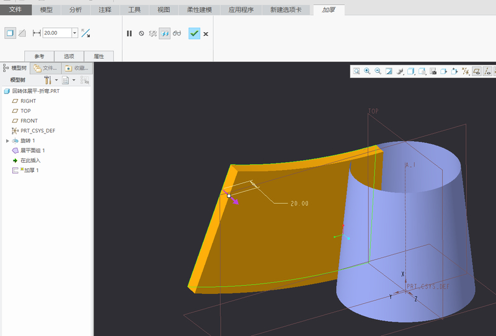Open the 文件... folder browser tab
This screenshot has height=336, width=496.
pos(45,68)
